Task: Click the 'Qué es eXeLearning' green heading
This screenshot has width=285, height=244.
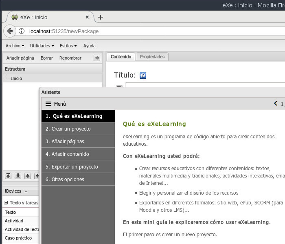Action: [x=154, y=124]
